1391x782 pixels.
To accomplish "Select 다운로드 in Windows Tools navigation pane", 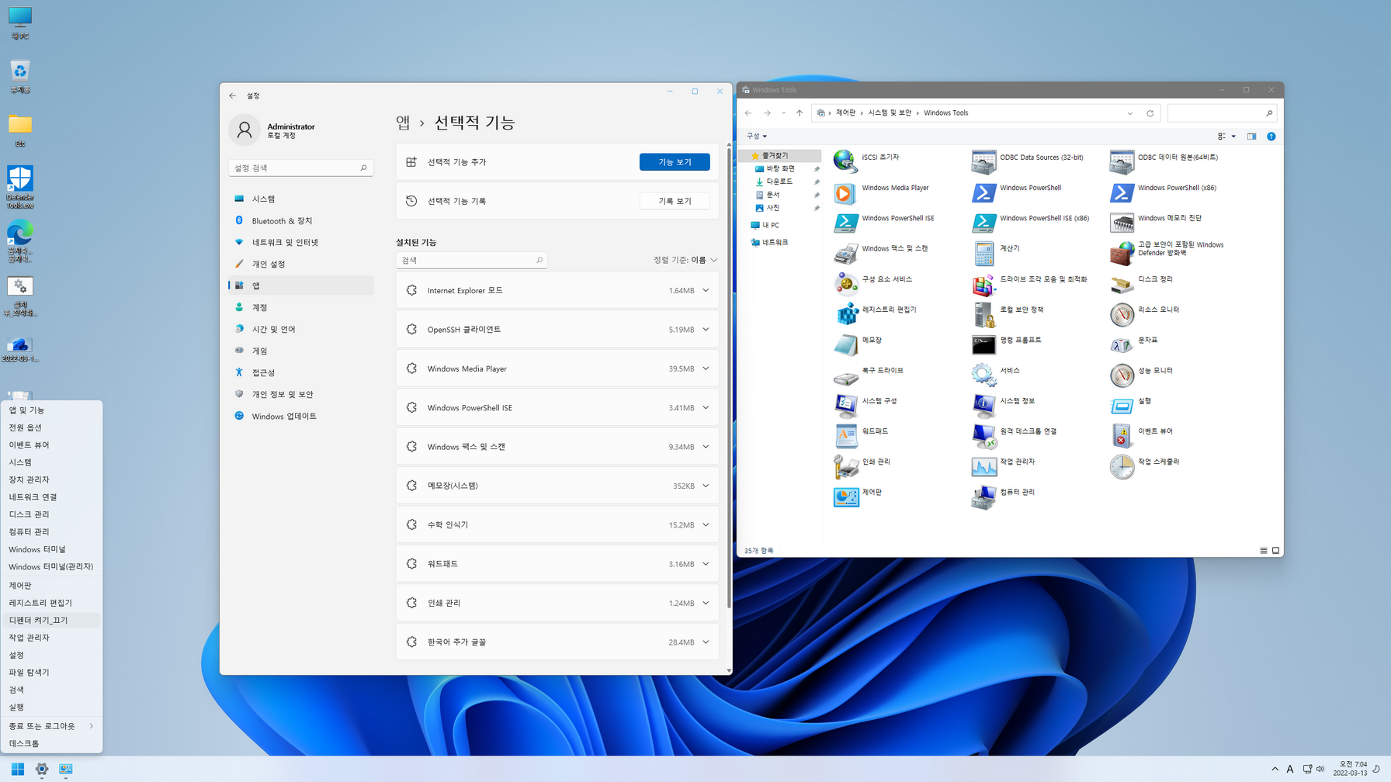I will pyautogui.click(x=779, y=182).
